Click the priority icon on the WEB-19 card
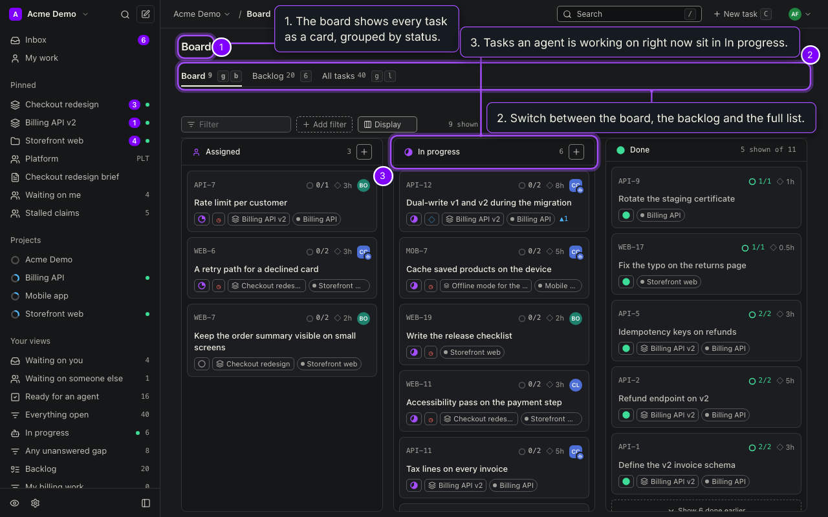Image resolution: width=828 pixels, height=517 pixels. 431,352
